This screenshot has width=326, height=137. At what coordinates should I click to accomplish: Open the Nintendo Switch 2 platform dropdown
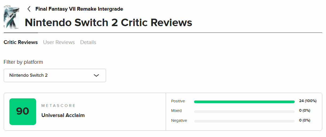[55, 75]
